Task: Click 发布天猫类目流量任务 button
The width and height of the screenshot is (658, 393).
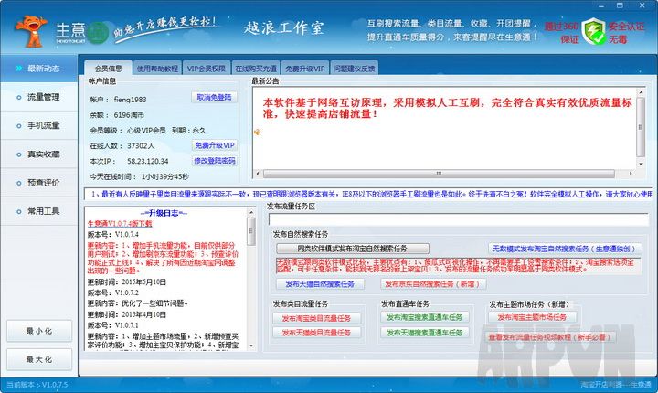Action: [x=316, y=333]
